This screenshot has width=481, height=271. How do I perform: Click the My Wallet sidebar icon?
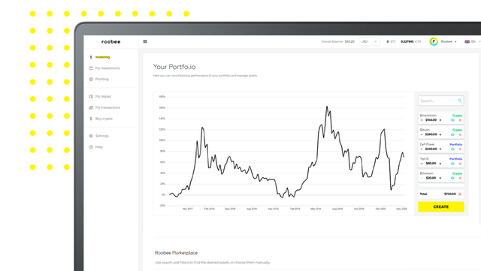pos(91,97)
